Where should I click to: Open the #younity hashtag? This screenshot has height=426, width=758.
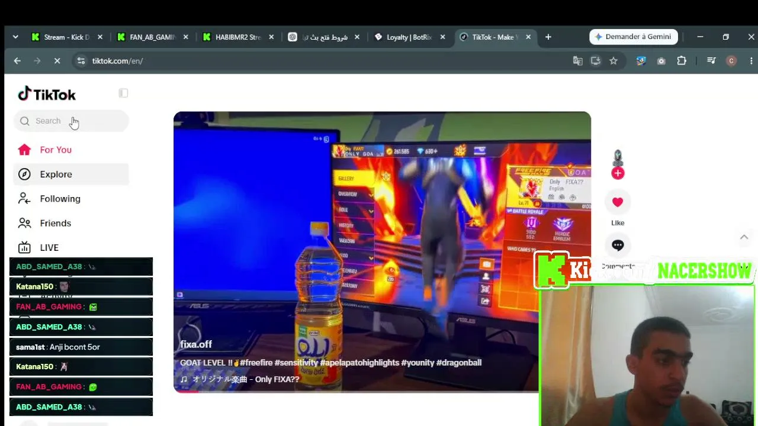pos(417,363)
